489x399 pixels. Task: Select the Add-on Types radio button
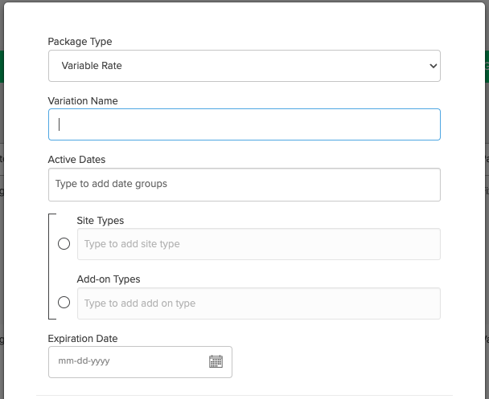(x=64, y=303)
